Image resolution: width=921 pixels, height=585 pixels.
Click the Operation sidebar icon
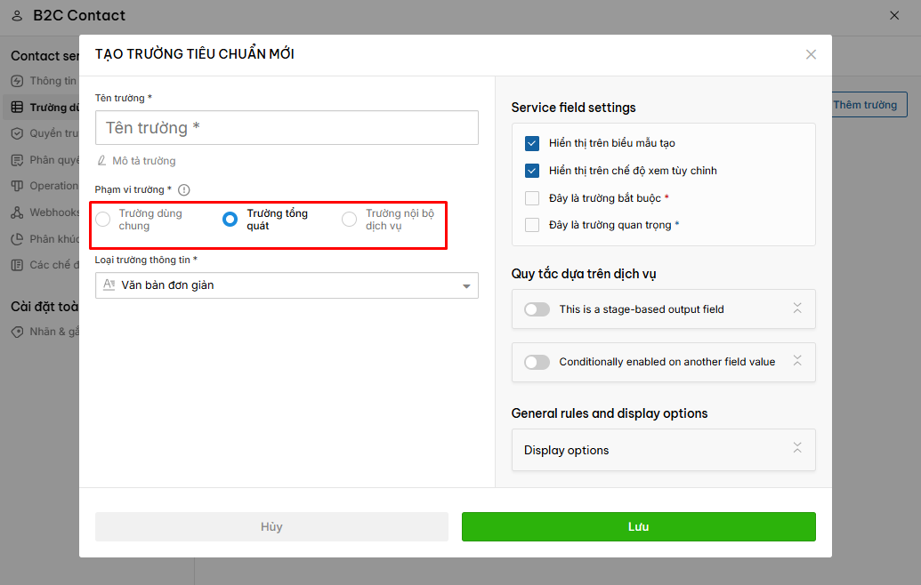17,186
